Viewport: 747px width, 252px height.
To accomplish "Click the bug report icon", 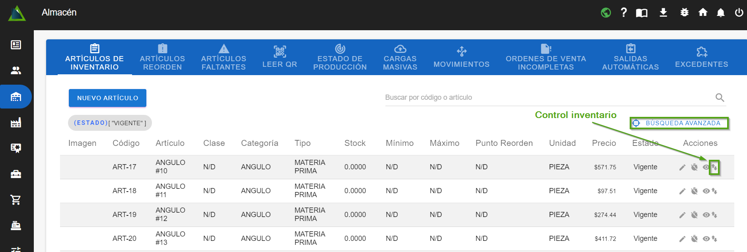I will 684,12.
